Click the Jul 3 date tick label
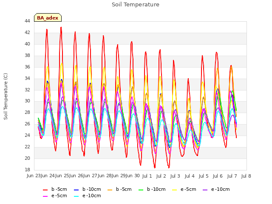Screen dimensions: 272x204 [x=175, y=176]
